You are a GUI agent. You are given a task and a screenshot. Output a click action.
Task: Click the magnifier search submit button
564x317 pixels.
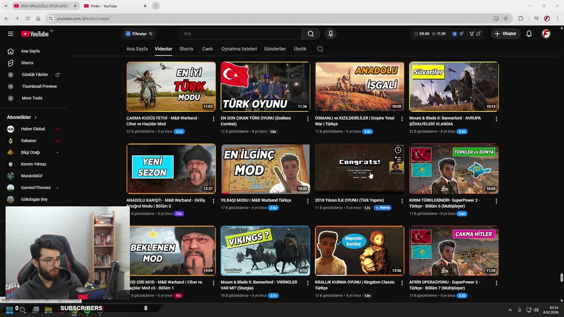(311, 34)
